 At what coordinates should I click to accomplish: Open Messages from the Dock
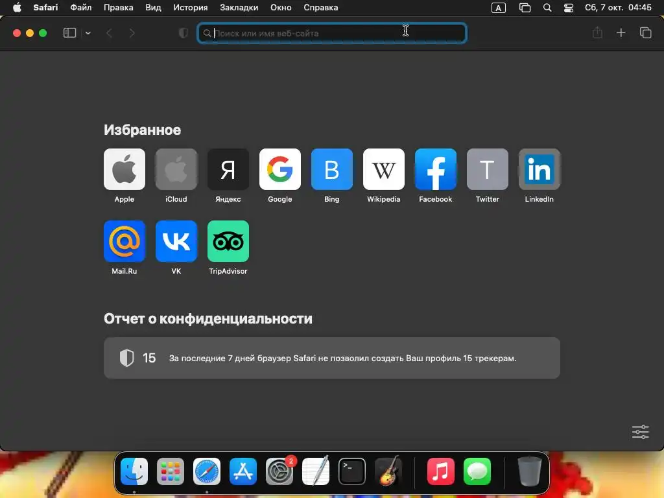[477, 471]
